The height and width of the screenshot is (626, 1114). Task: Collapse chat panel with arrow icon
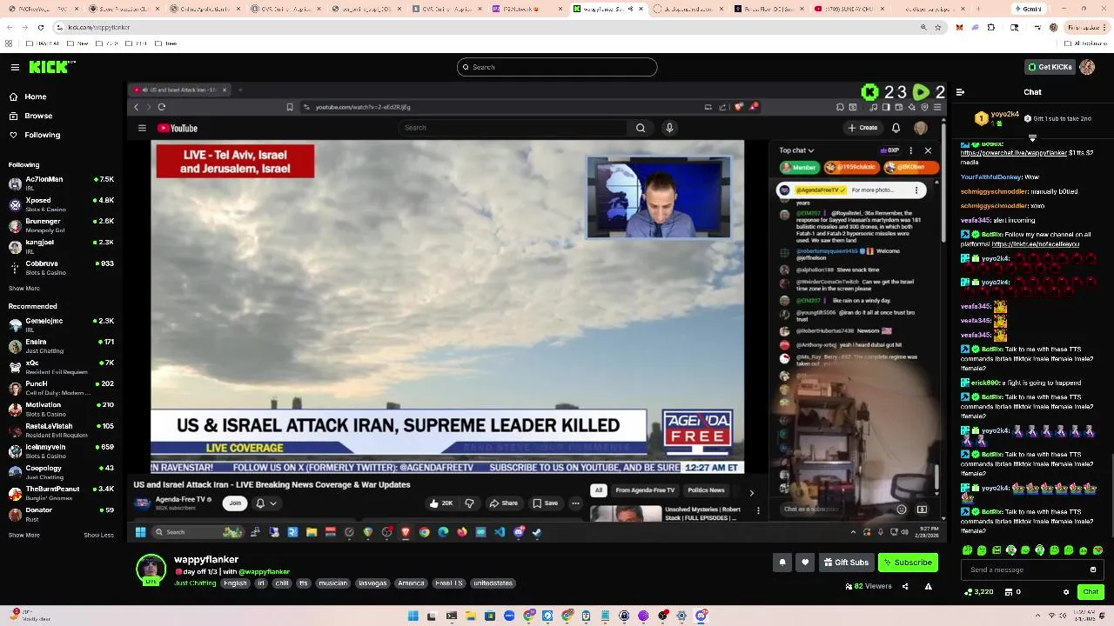click(960, 92)
